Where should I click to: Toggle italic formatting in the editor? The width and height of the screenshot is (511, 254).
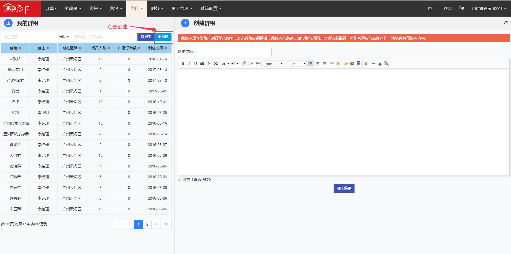click(x=189, y=63)
